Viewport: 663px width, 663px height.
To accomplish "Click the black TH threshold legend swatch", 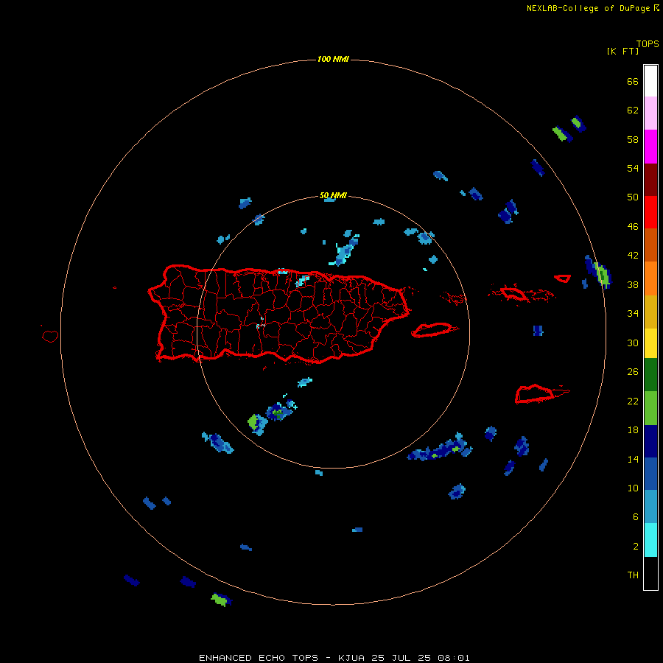I will (x=650, y=573).
